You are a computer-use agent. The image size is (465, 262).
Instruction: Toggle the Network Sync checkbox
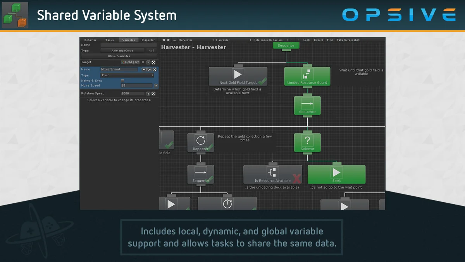click(x=122, y=81)
